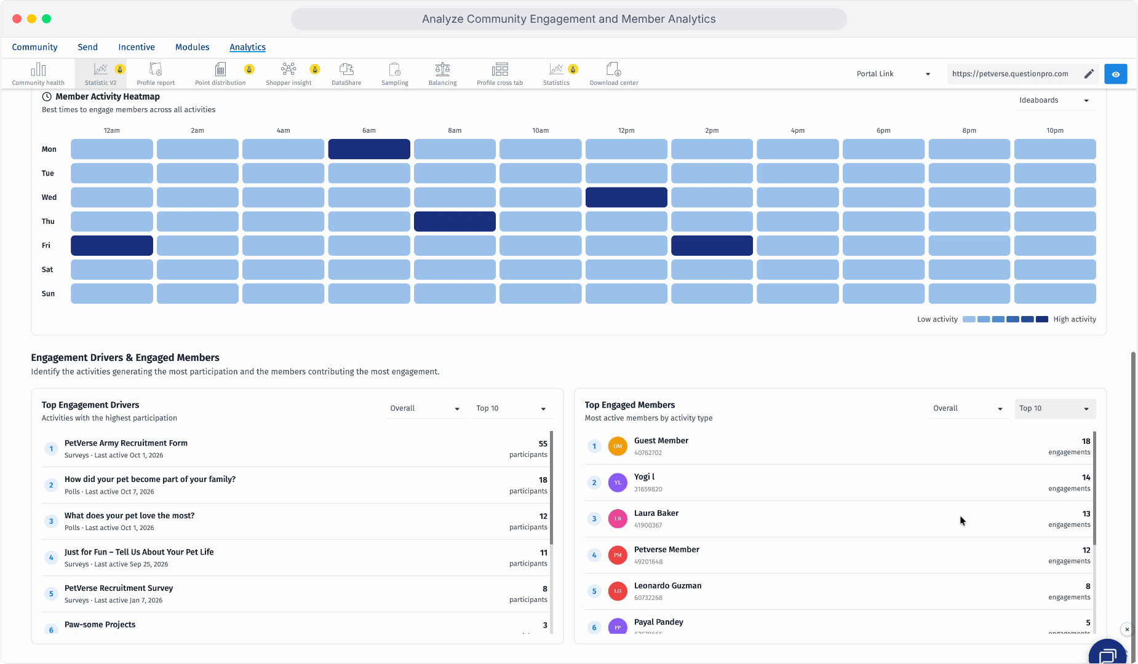The width and height of the screenshot is (1138, 664).
Task: Open Point distribution report
Action: (x=220, y=74)
